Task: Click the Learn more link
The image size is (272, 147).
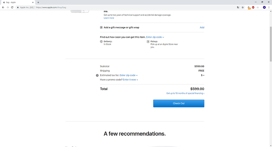Action: 109,18
